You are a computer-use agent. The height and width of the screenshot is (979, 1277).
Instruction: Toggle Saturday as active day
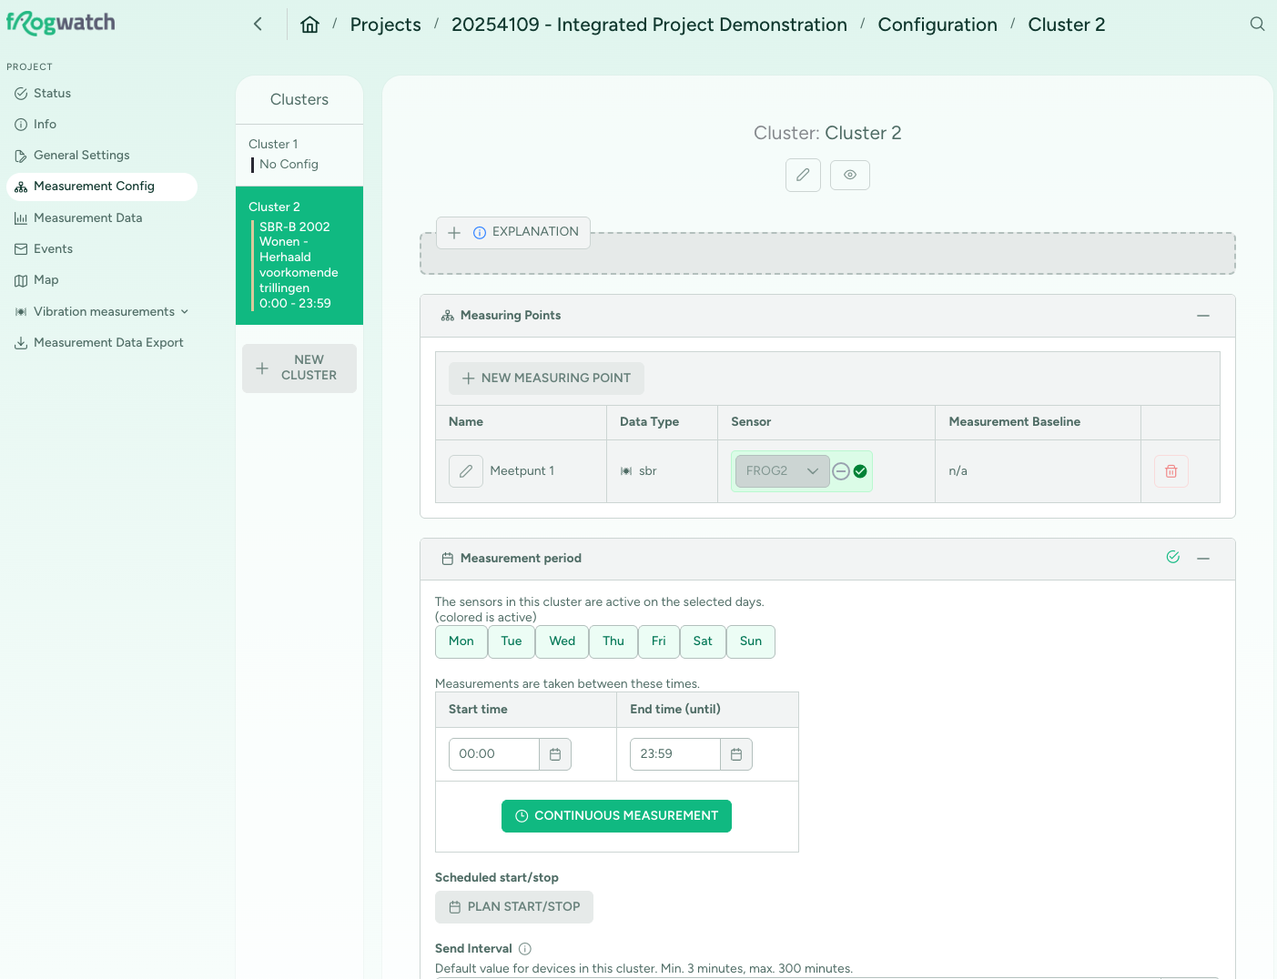click(x=703, y=641)
